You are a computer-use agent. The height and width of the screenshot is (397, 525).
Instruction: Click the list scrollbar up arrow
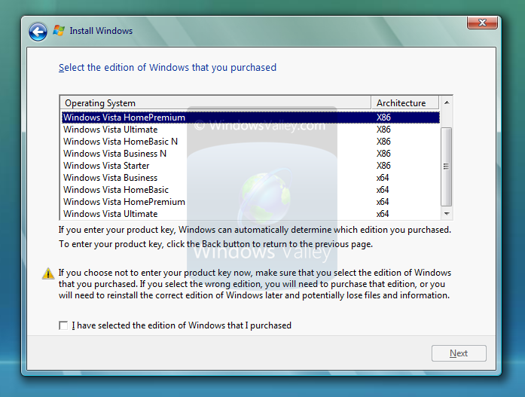click(x=447, y=102)
